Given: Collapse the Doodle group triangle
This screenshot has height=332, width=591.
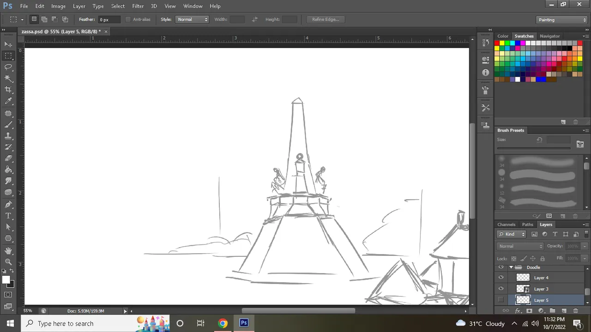Looking at the screenshot, I should point(511,267).
